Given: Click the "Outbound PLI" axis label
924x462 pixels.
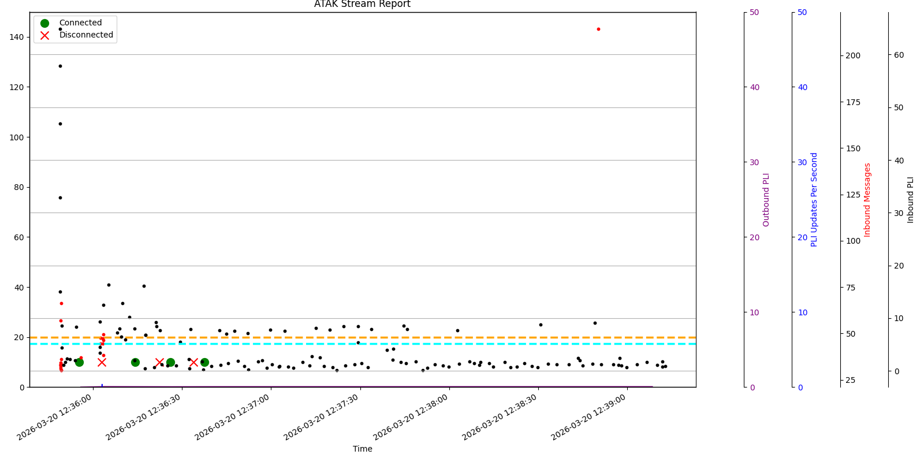Looking at the screenshot, I should [766, 200].
